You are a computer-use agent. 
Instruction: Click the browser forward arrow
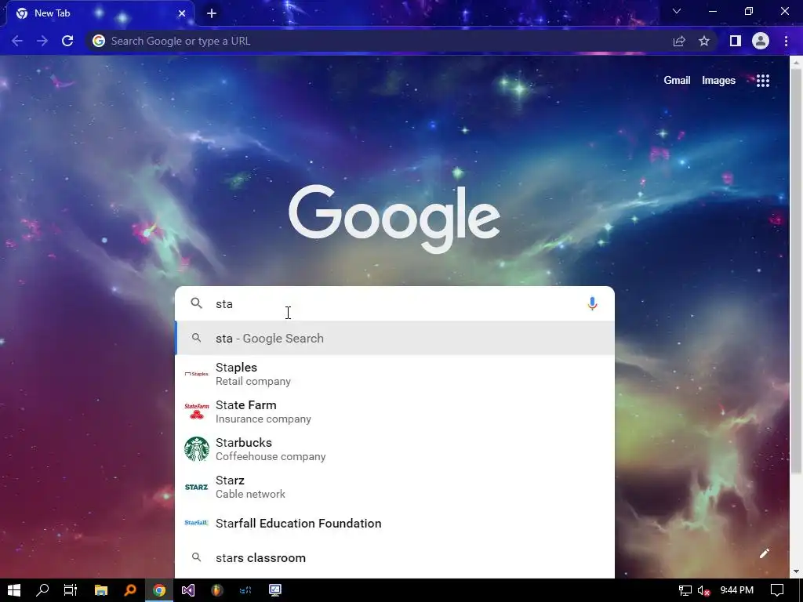pyautogui.click(x=42, y=41)
